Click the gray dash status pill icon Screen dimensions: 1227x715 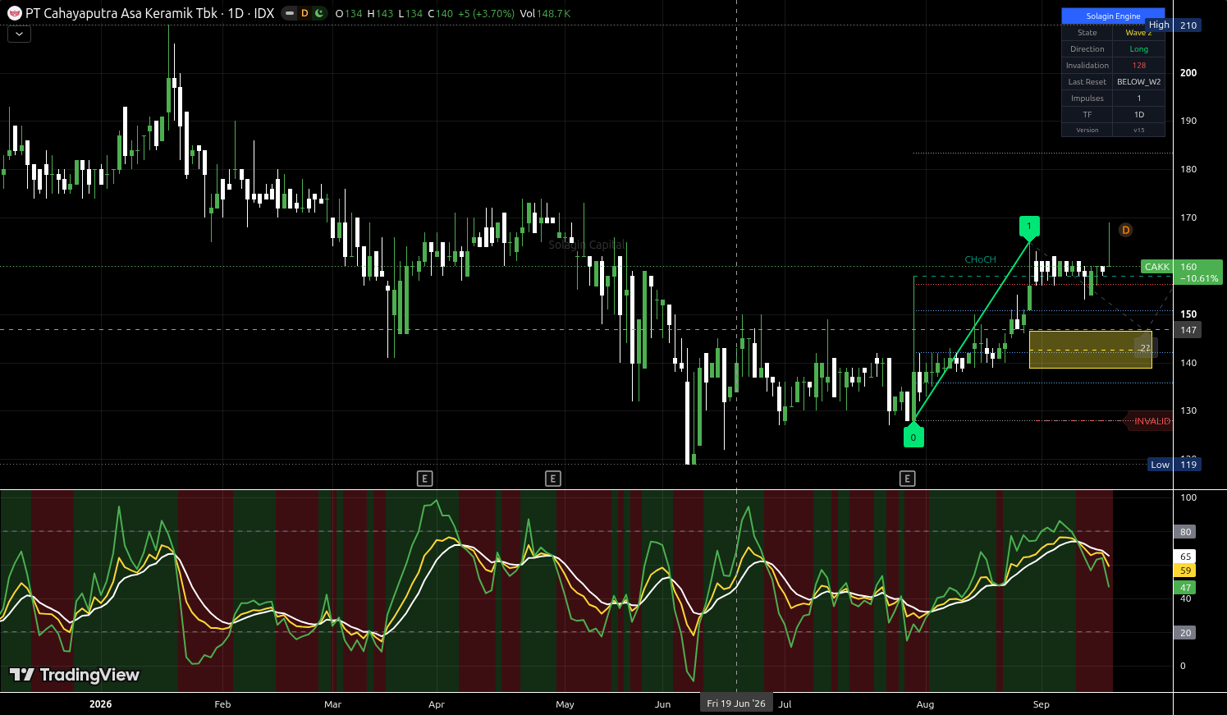click(290, 13)
